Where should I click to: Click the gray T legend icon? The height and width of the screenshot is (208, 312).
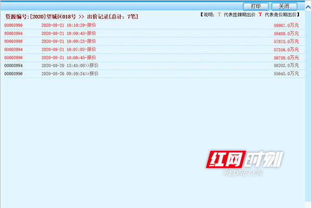[x=219, y=15]
